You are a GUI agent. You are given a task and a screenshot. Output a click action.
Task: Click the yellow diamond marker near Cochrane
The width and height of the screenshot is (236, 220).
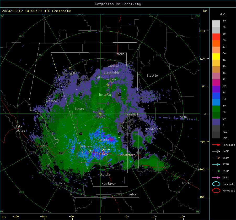[x=90, y=151]
